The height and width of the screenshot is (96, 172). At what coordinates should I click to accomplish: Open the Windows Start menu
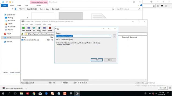pos(3,94)
